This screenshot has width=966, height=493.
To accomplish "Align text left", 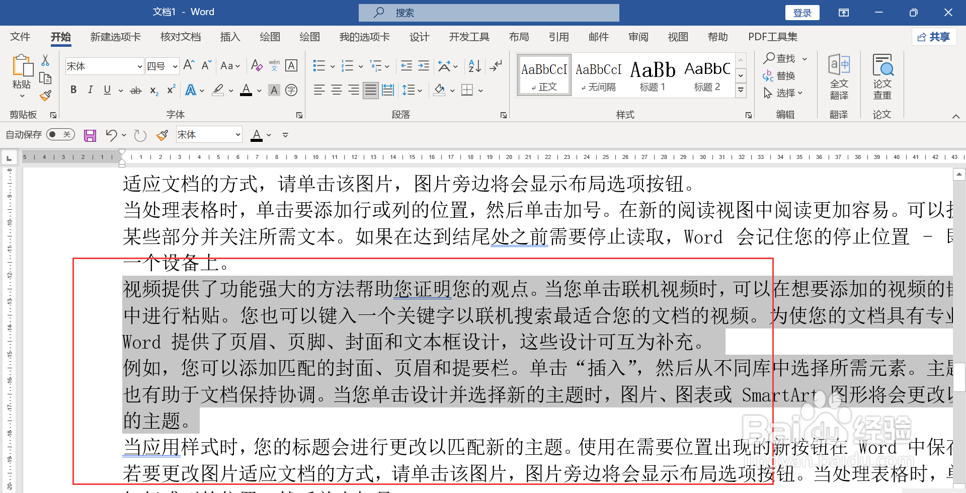I will pyautogui.click(x=319, y=90).
